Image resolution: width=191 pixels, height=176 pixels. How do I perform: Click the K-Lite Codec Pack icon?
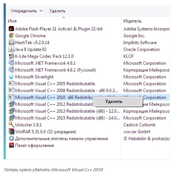(x=11, y=56)
